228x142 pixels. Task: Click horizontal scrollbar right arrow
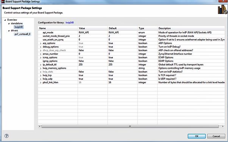pos(223,127)
